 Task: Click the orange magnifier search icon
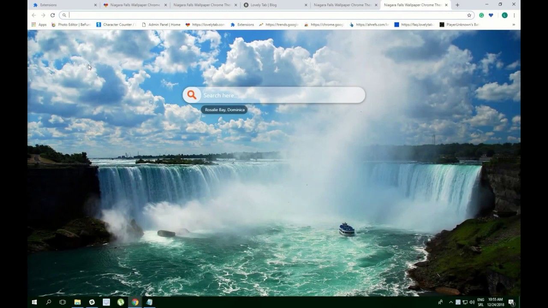point(192,95)
